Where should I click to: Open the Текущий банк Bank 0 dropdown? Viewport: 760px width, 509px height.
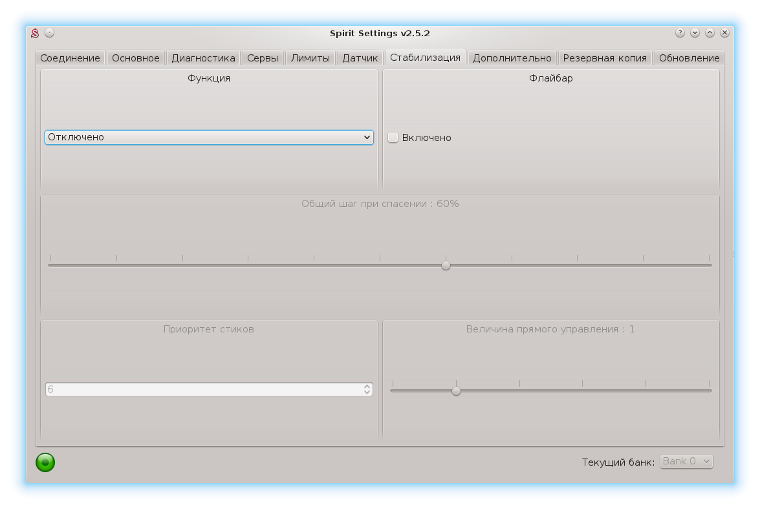coord(686,461)
